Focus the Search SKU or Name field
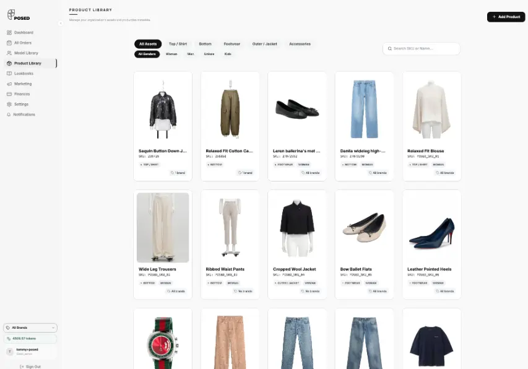Screen dimensions: 528x369 (422, 48)
